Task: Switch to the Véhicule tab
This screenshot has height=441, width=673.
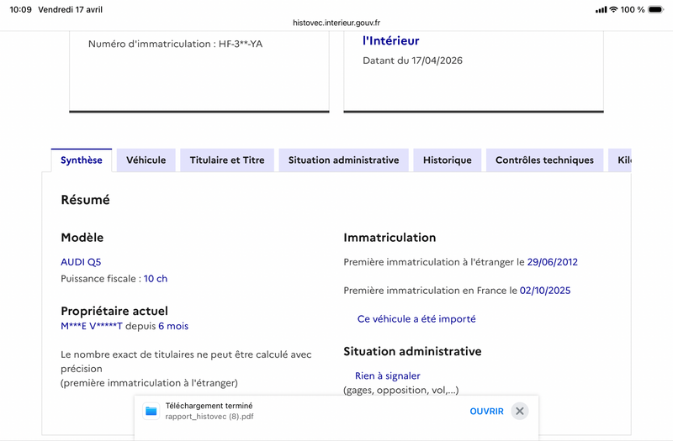Action: [146, 160]
